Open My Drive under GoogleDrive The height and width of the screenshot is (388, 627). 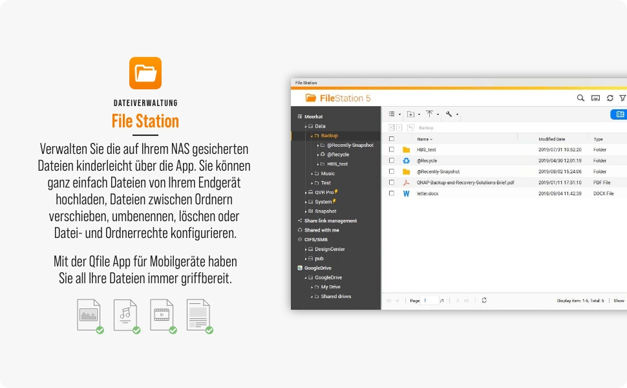331,287
